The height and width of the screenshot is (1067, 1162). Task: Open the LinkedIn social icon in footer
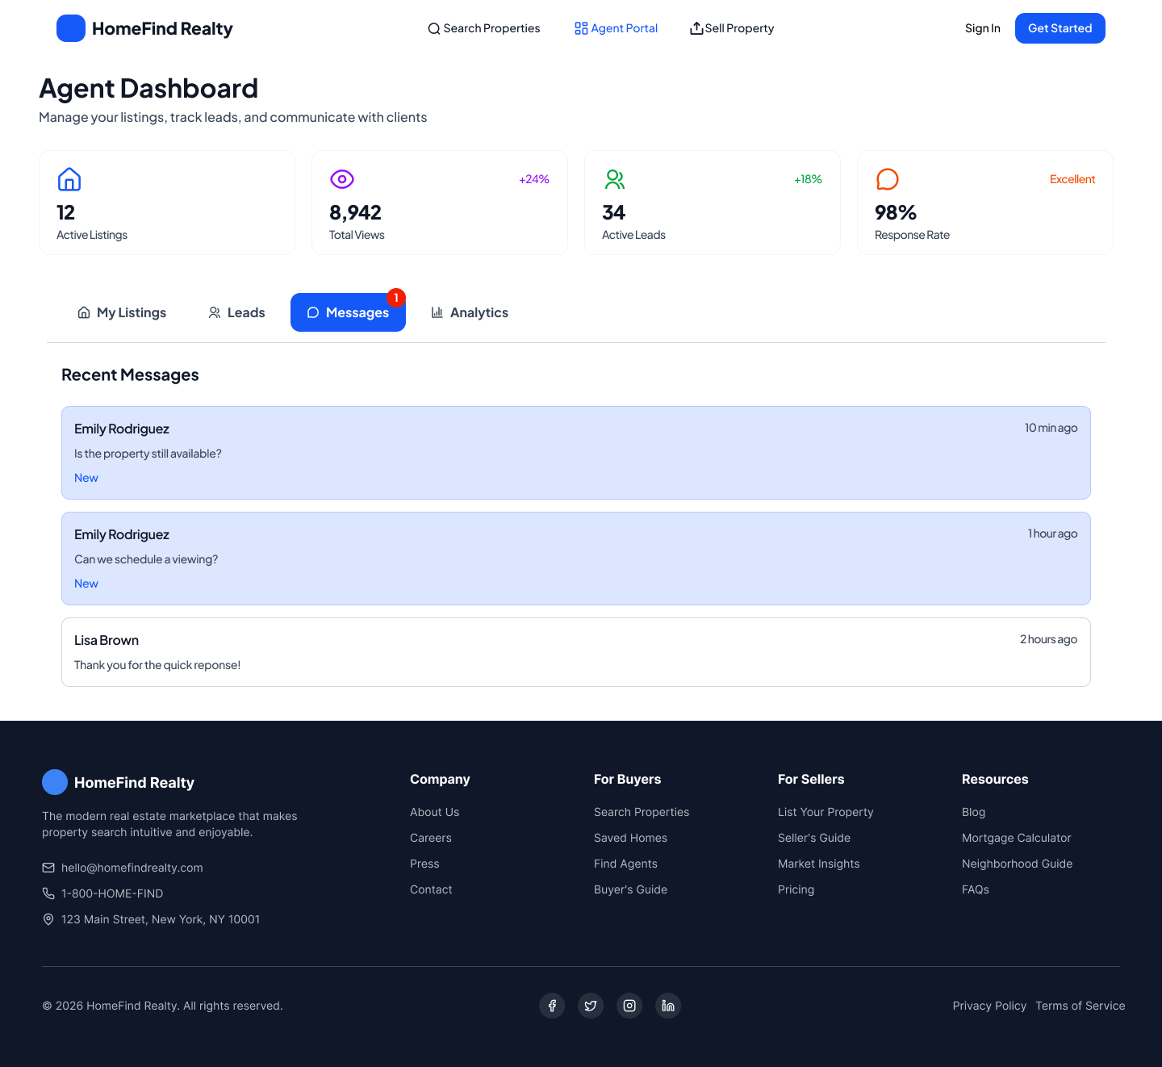[x=668, y=1006]
